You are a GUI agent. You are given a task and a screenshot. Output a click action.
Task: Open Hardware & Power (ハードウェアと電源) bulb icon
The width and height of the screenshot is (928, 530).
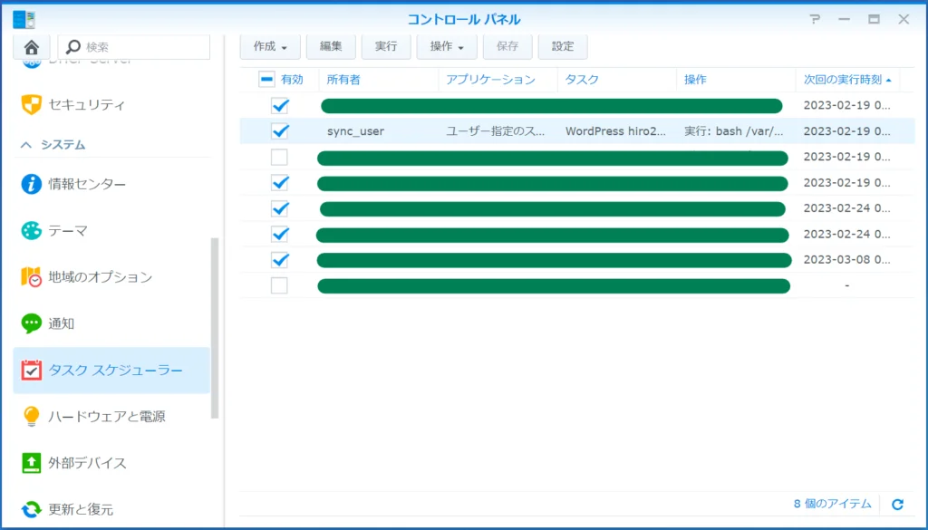(x=32, y=417)
